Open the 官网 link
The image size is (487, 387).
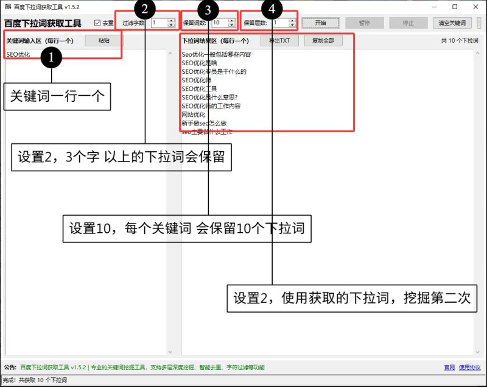coord(449,367)
